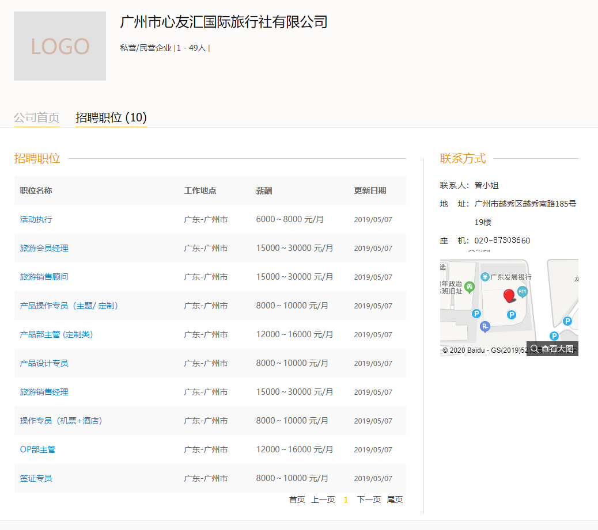Select the 招聘职位 (10) tab
598x530 pixels.
(111, 117)
